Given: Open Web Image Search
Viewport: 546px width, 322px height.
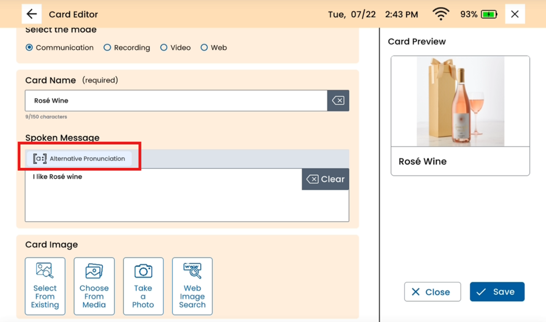Looking at the screenshot, I should (192, 286).
